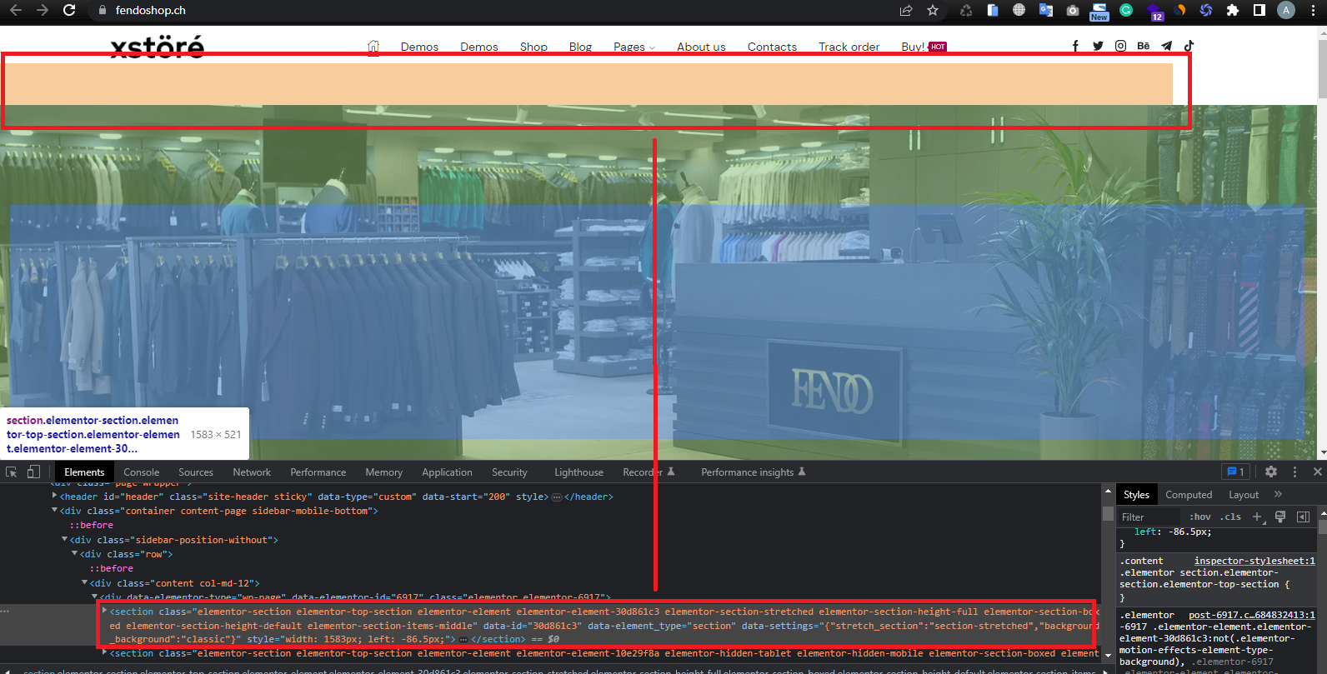
Task: Go to the About us page
Action: point(701,47)
